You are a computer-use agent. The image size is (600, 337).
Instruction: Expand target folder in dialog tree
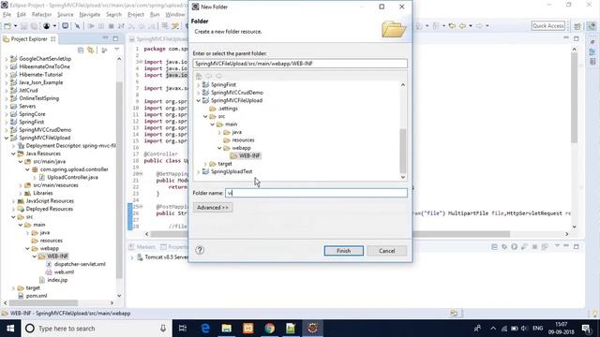click(205, 164)
